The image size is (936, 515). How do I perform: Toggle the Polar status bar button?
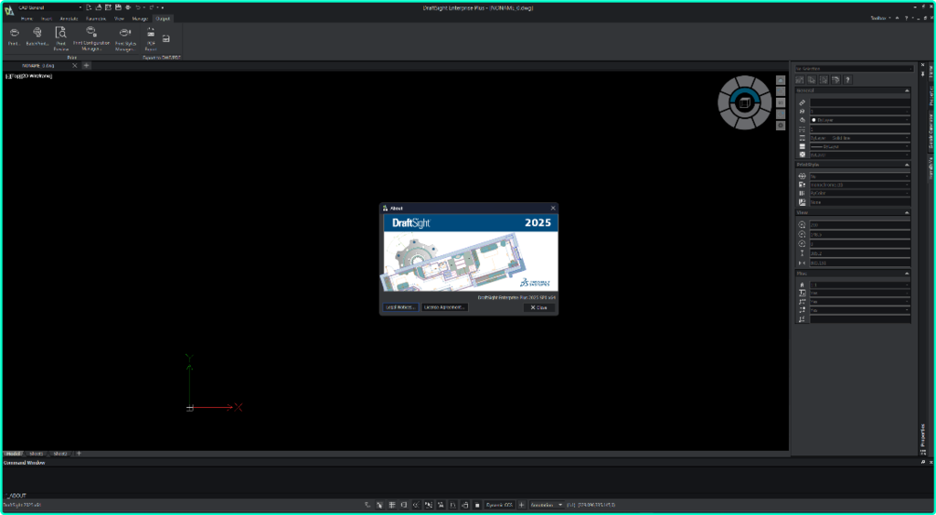click(416, 505)
